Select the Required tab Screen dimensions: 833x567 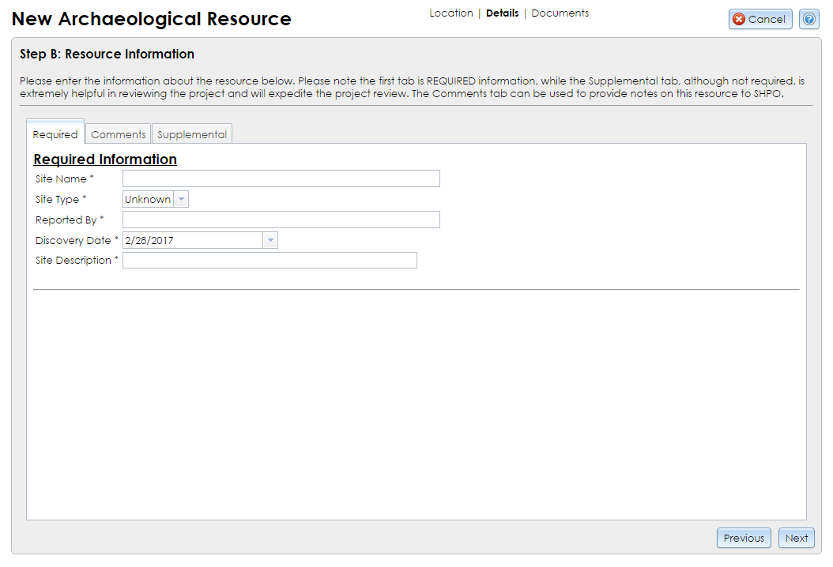pos(55,134)
